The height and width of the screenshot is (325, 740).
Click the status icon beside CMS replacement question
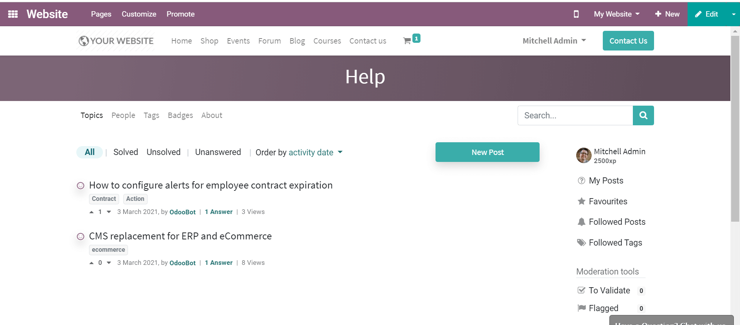point(81,236)
